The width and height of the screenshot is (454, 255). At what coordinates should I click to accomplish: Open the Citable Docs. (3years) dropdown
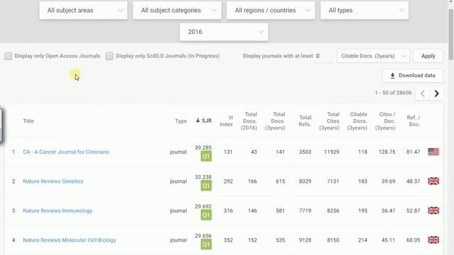pos(373,56)
